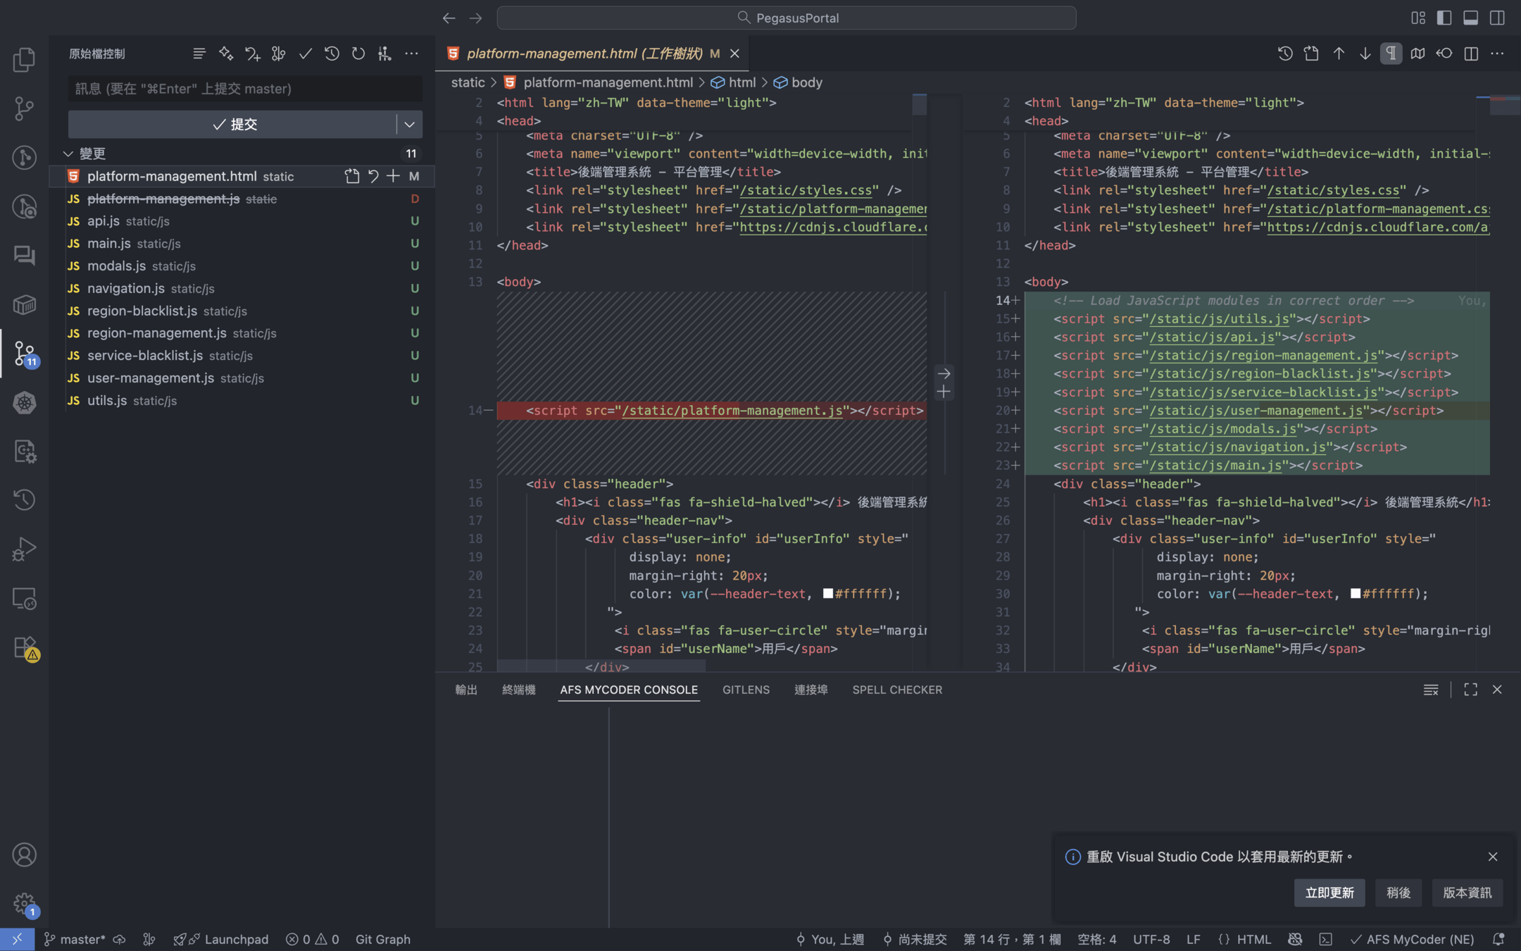Open the Extensions view with warning badge
This screenshot has width=1521, height=951.
[x=24, y=647]
